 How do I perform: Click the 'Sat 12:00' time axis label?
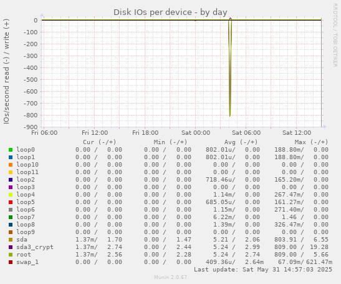(x=297, y=132)
